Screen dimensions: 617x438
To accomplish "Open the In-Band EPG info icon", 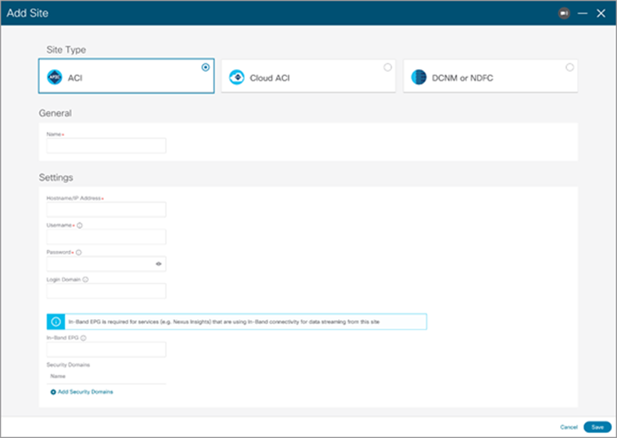I will [83, 338].
